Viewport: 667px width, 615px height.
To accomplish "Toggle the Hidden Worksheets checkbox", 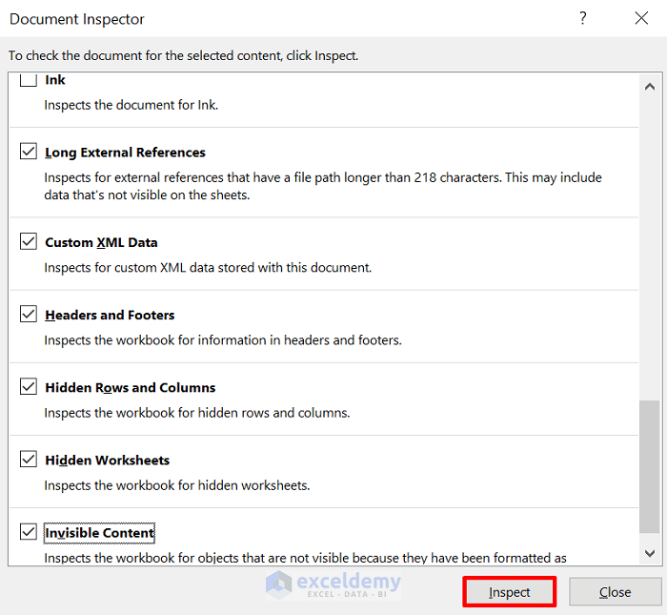I will pos(29,459).
